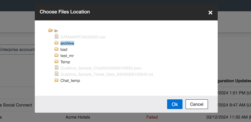The width and height of the screenshot is (251, 122).
Task: Click the archive folder icon
Action: pos(56,43)
